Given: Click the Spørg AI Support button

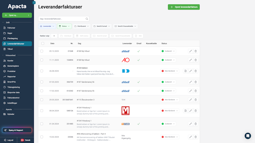Looking at the screenshot, I should point(17,130).
